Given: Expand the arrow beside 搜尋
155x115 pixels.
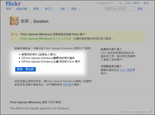Looking at the screenshot, I should 145,9.
